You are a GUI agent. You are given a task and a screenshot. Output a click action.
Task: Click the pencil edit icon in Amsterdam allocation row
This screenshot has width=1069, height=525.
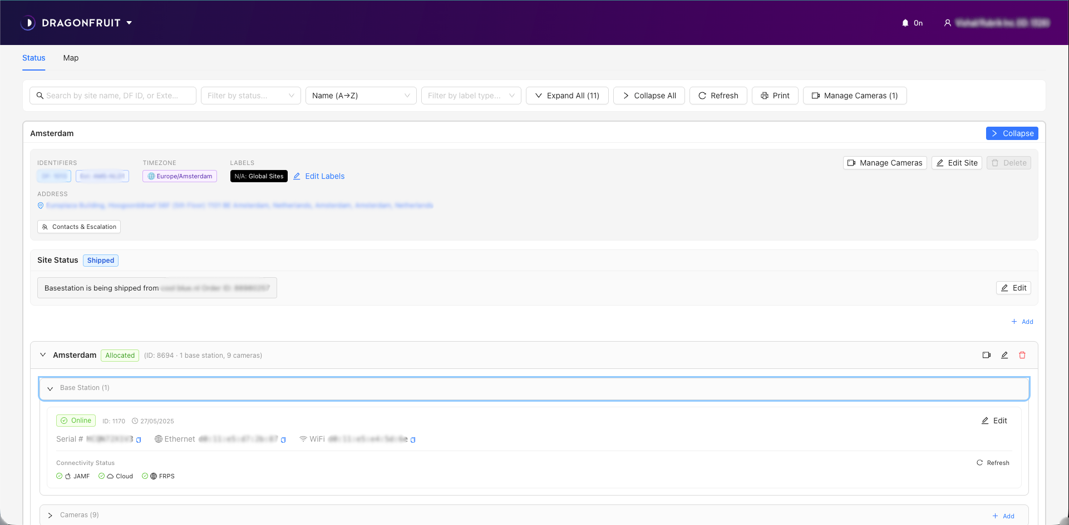[1004, 355]
